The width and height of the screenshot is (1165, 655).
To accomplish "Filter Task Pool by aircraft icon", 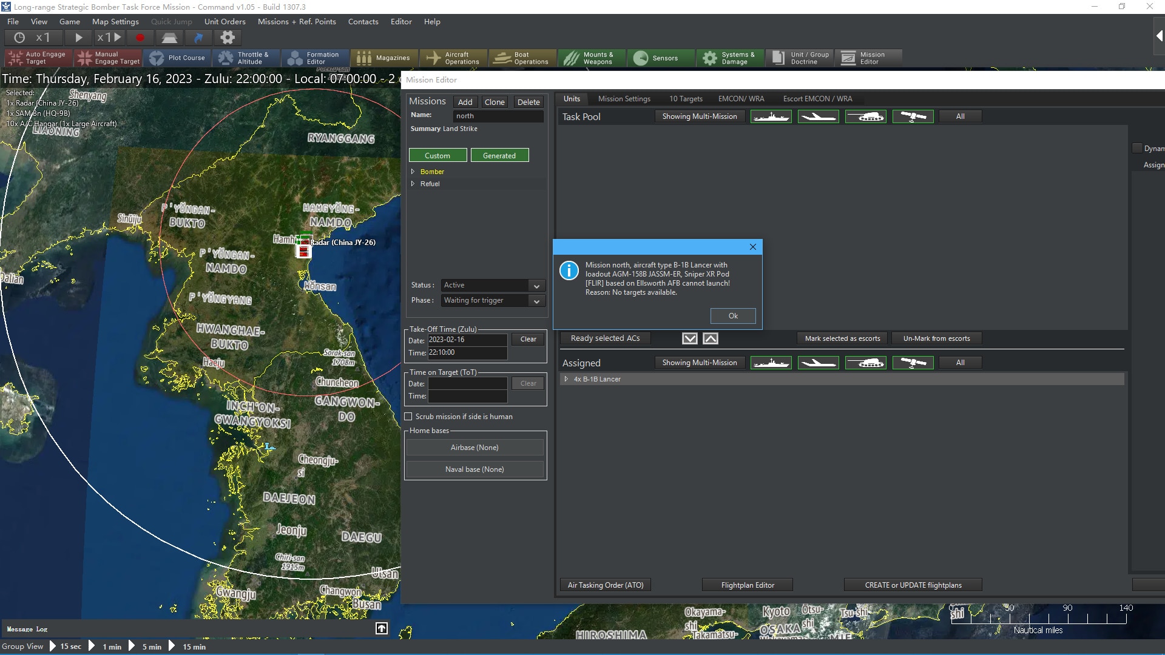I will click(818, 116).
